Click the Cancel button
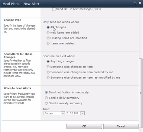Image resolution: width=143 pixels, height=132 pixels. click(121, 126)
